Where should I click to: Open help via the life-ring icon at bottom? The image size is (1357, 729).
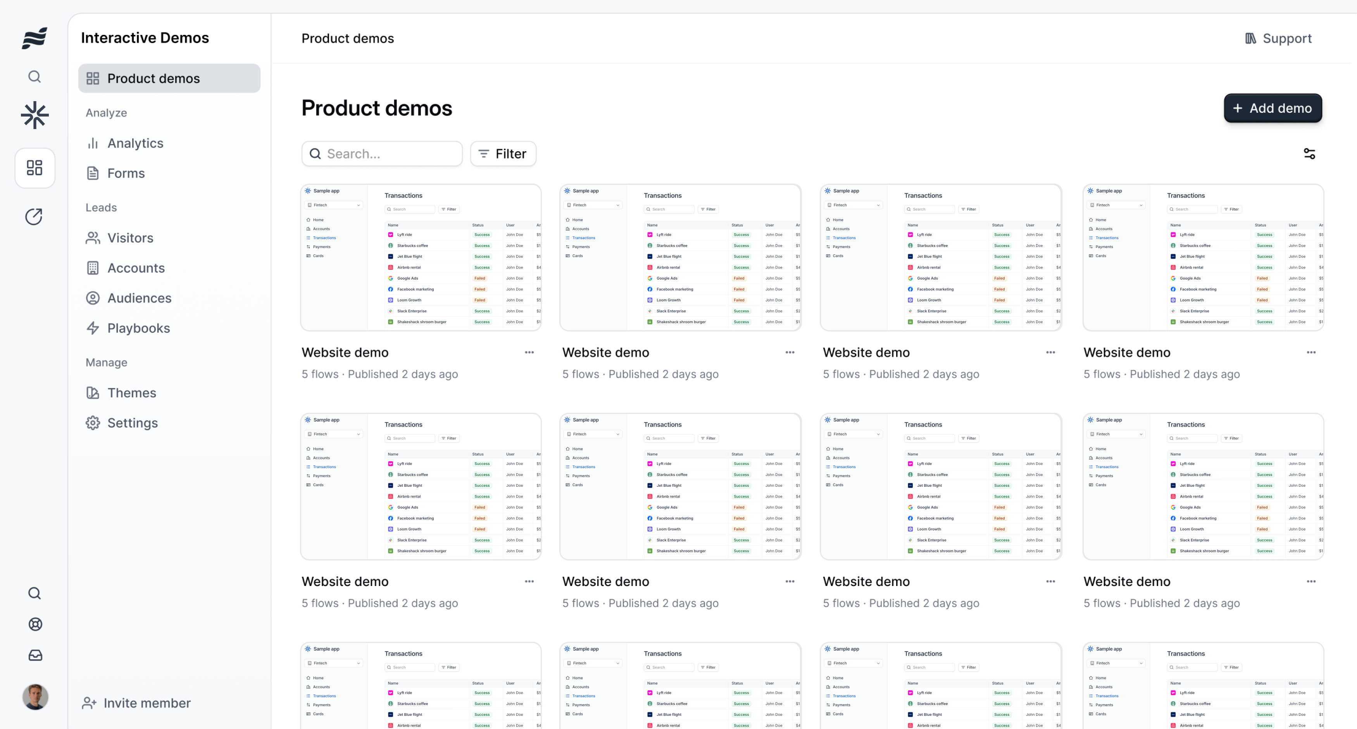tap(35, 624)
